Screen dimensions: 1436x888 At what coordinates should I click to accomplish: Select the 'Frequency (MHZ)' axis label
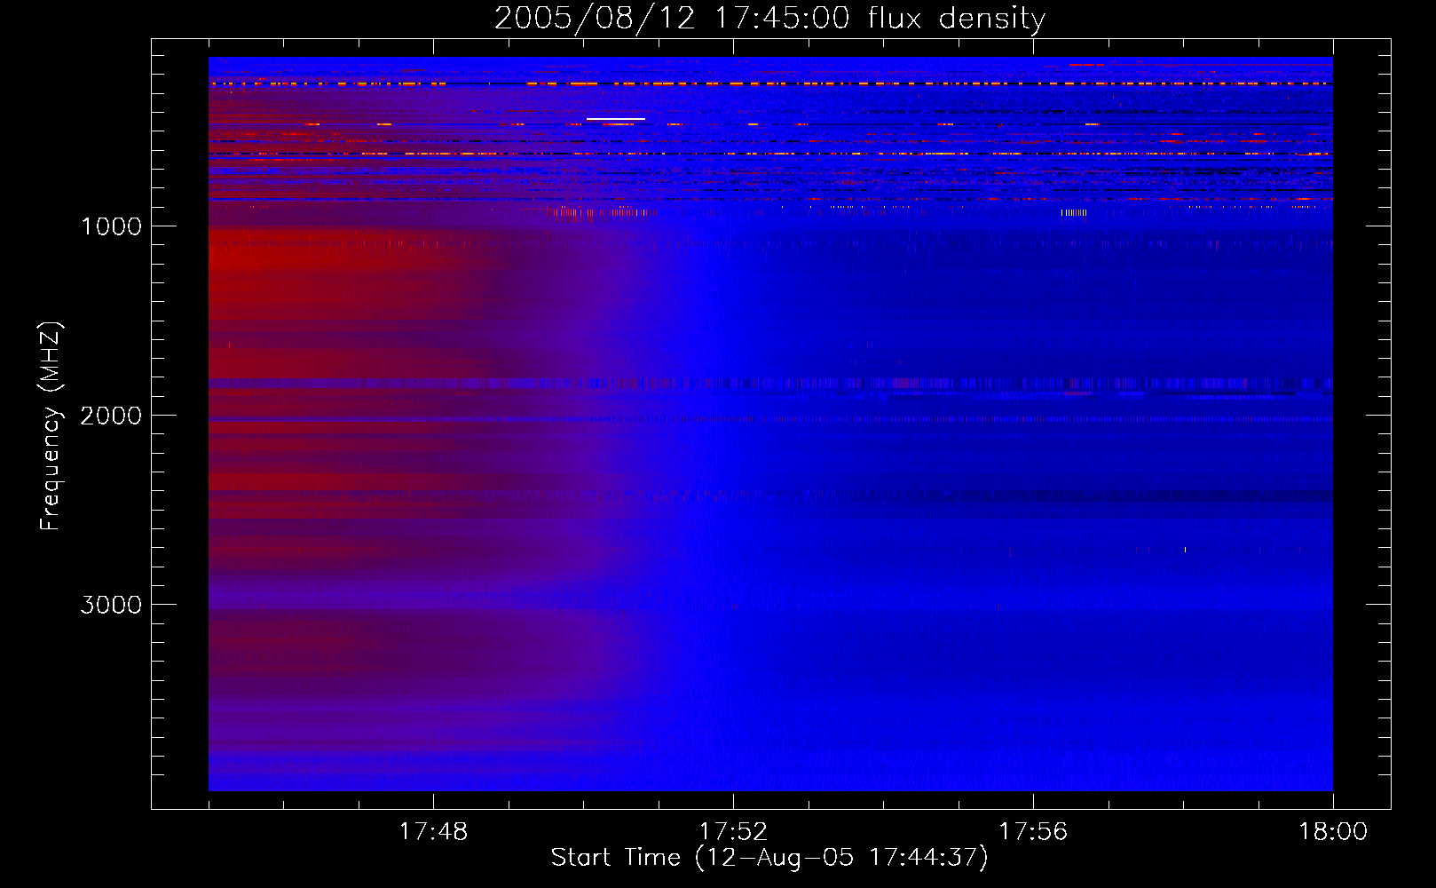tap(51, 425)
